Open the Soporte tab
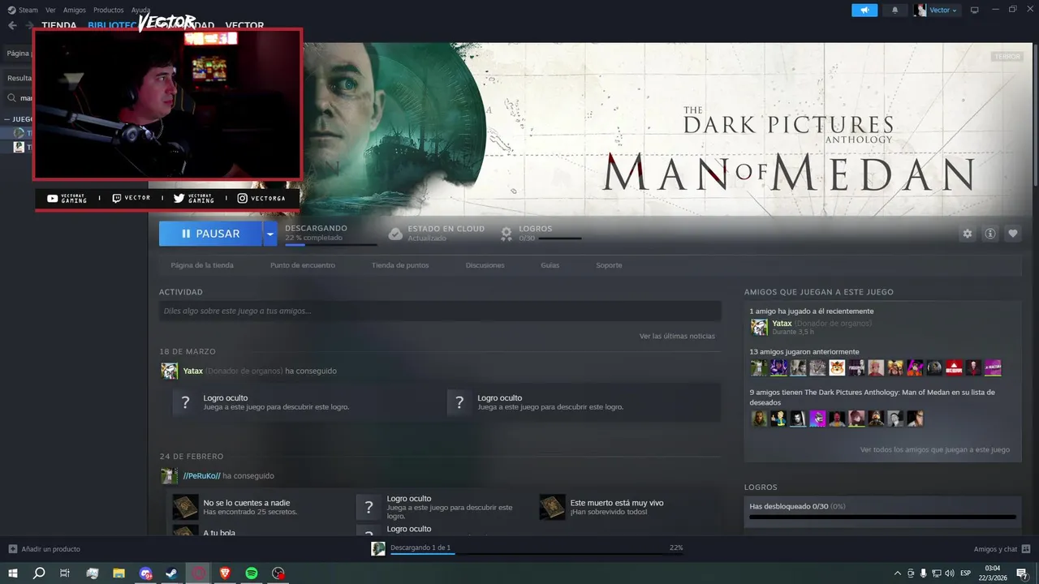This screenshot has width=1039, height=584. (x=609, y=265)
